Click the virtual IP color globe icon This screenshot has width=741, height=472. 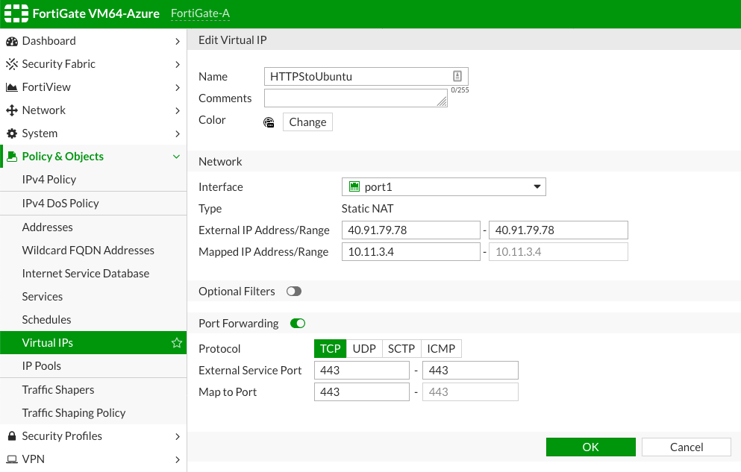tap(269, 123)
